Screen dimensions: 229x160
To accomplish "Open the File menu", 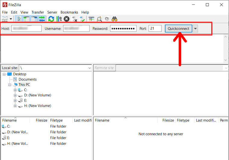I will tap(5, 12).
